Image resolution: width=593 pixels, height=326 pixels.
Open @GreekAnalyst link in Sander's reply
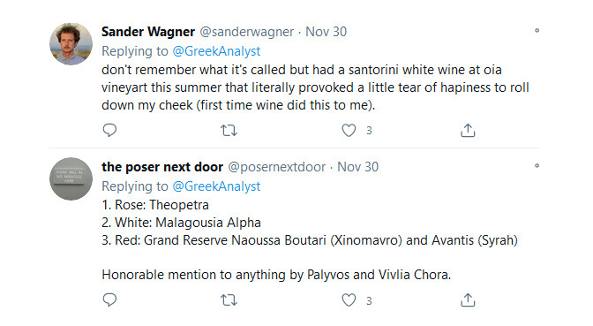coord(216,51)
